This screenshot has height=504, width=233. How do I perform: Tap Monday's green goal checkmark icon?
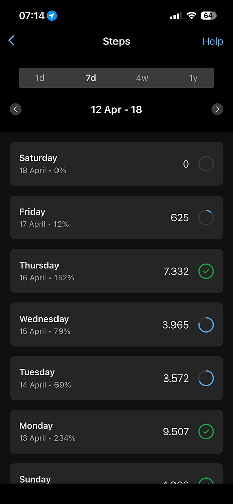(x=206, y=432)
